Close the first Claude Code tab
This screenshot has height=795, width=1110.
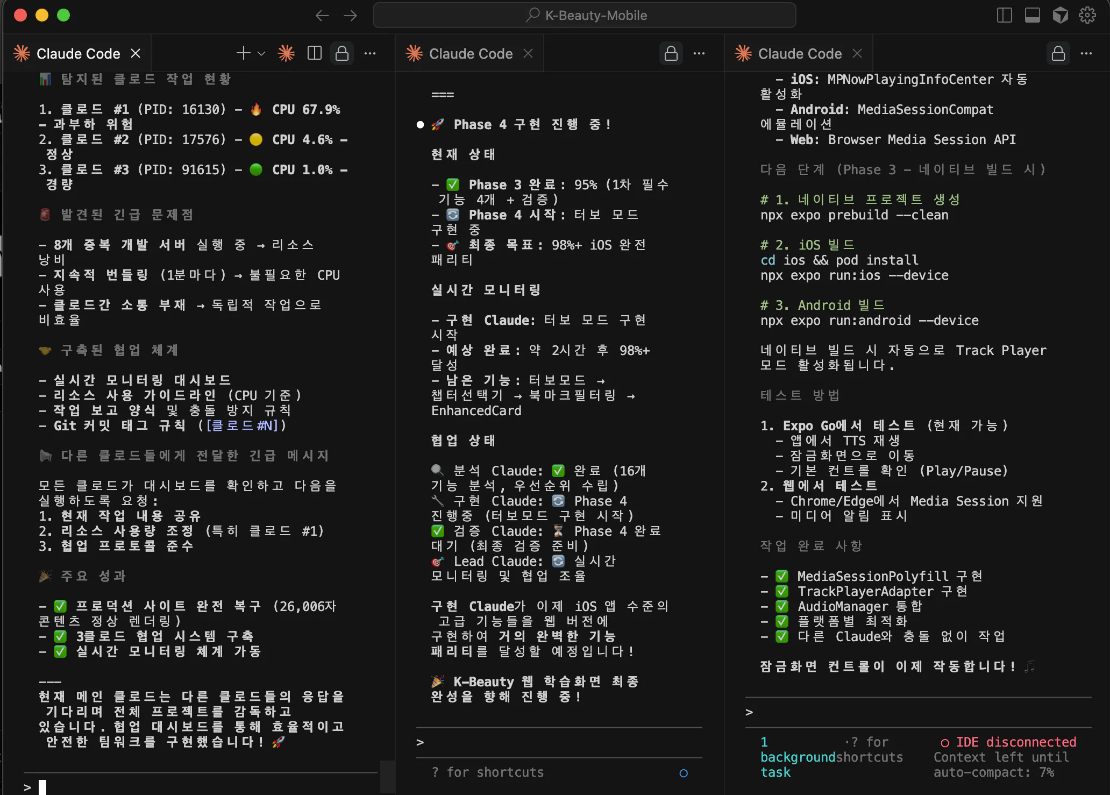[136, 54]
